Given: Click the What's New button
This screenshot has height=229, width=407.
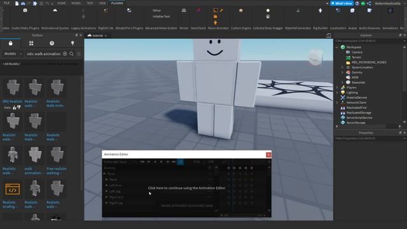Looking at the screenshot, I should [x=341, y=3].
